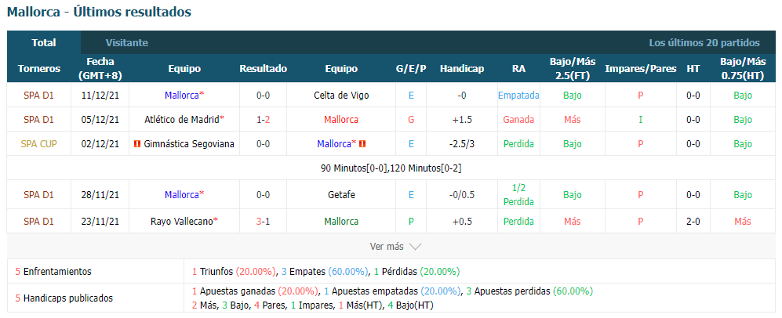Click the Fecha (GMT+8) column header
This screenshot has width=782, height=318.
coord(100,69)
